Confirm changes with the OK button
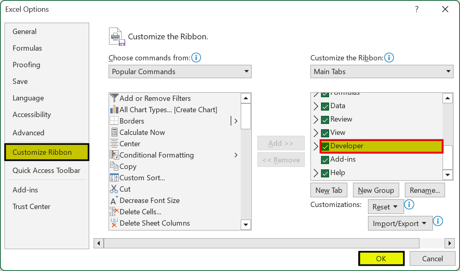This screenshot has height=271, width=460. [381, 258]
